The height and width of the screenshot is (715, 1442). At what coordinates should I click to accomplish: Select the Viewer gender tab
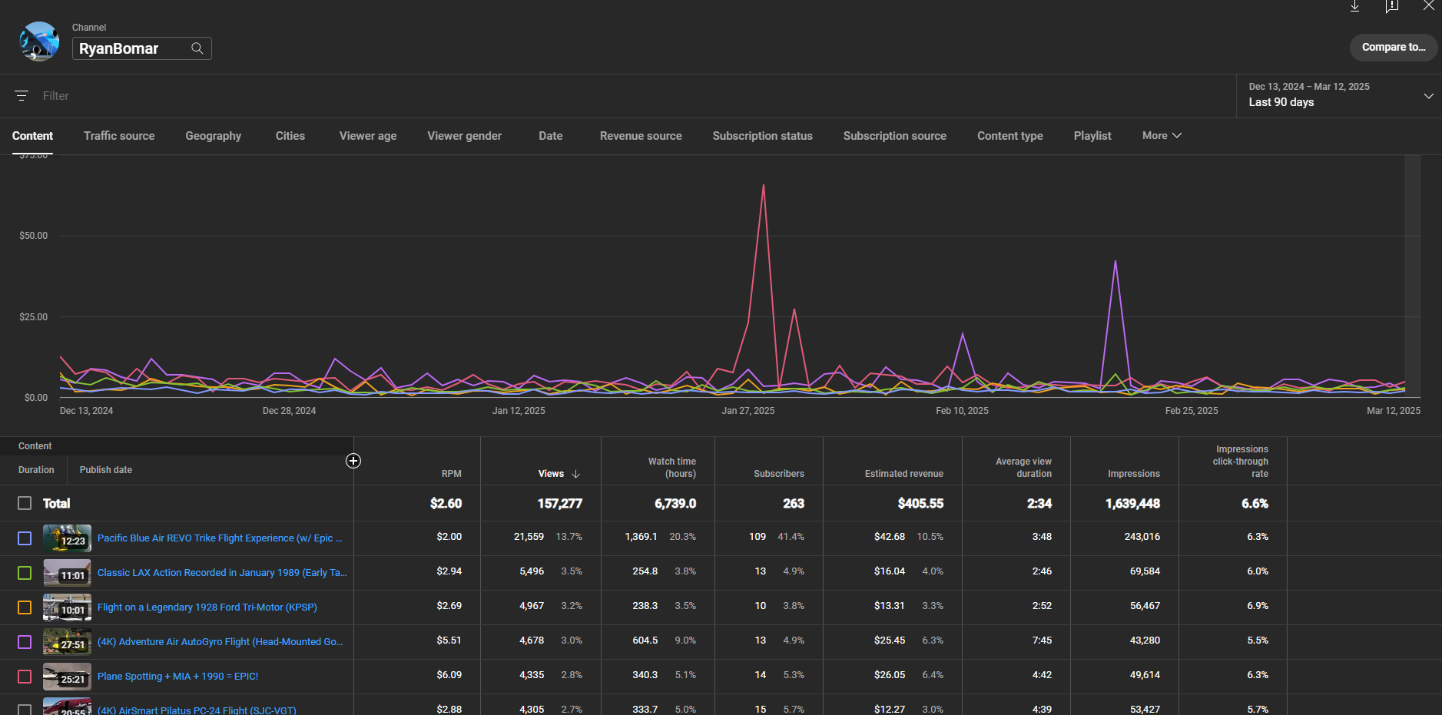465,136
